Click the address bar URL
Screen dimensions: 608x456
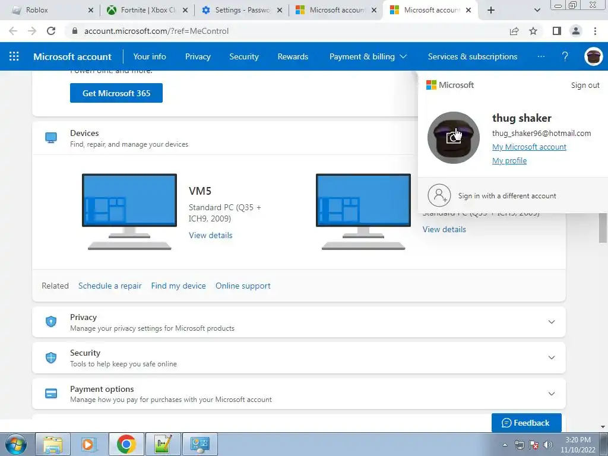click(156, 31)
